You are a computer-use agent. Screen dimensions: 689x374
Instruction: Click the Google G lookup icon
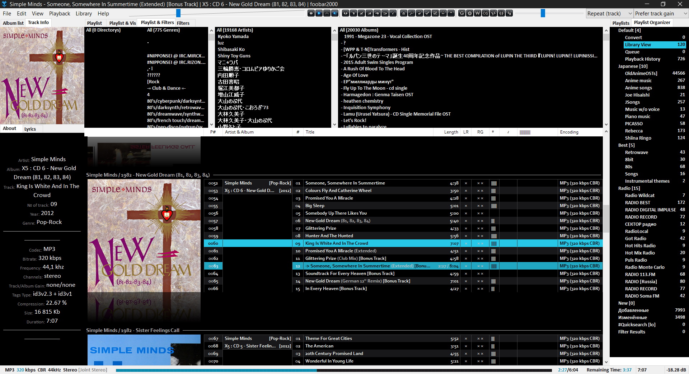[x=461, y=13]
